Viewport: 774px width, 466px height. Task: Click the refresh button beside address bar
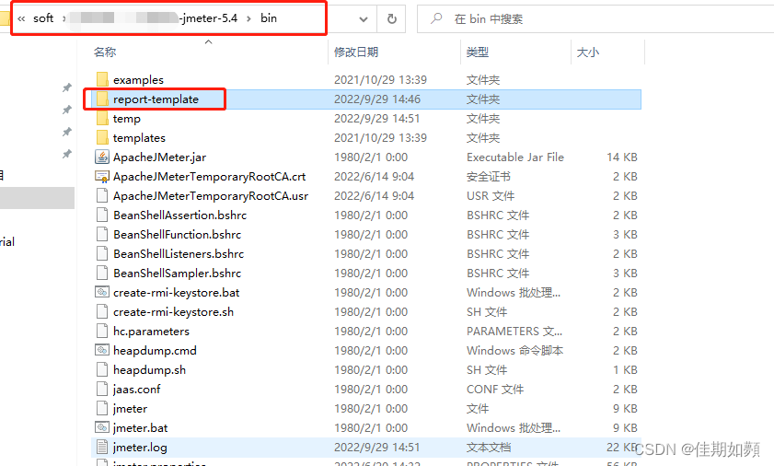391,18
